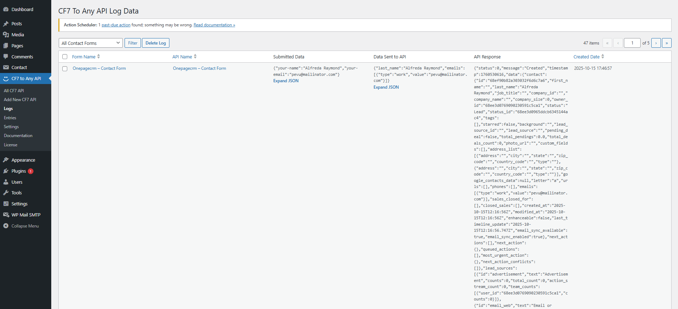Open the All Contact Forms dropdown
Image resolution: width=678 pixels, height=309 pixels.
coord(90,43)
